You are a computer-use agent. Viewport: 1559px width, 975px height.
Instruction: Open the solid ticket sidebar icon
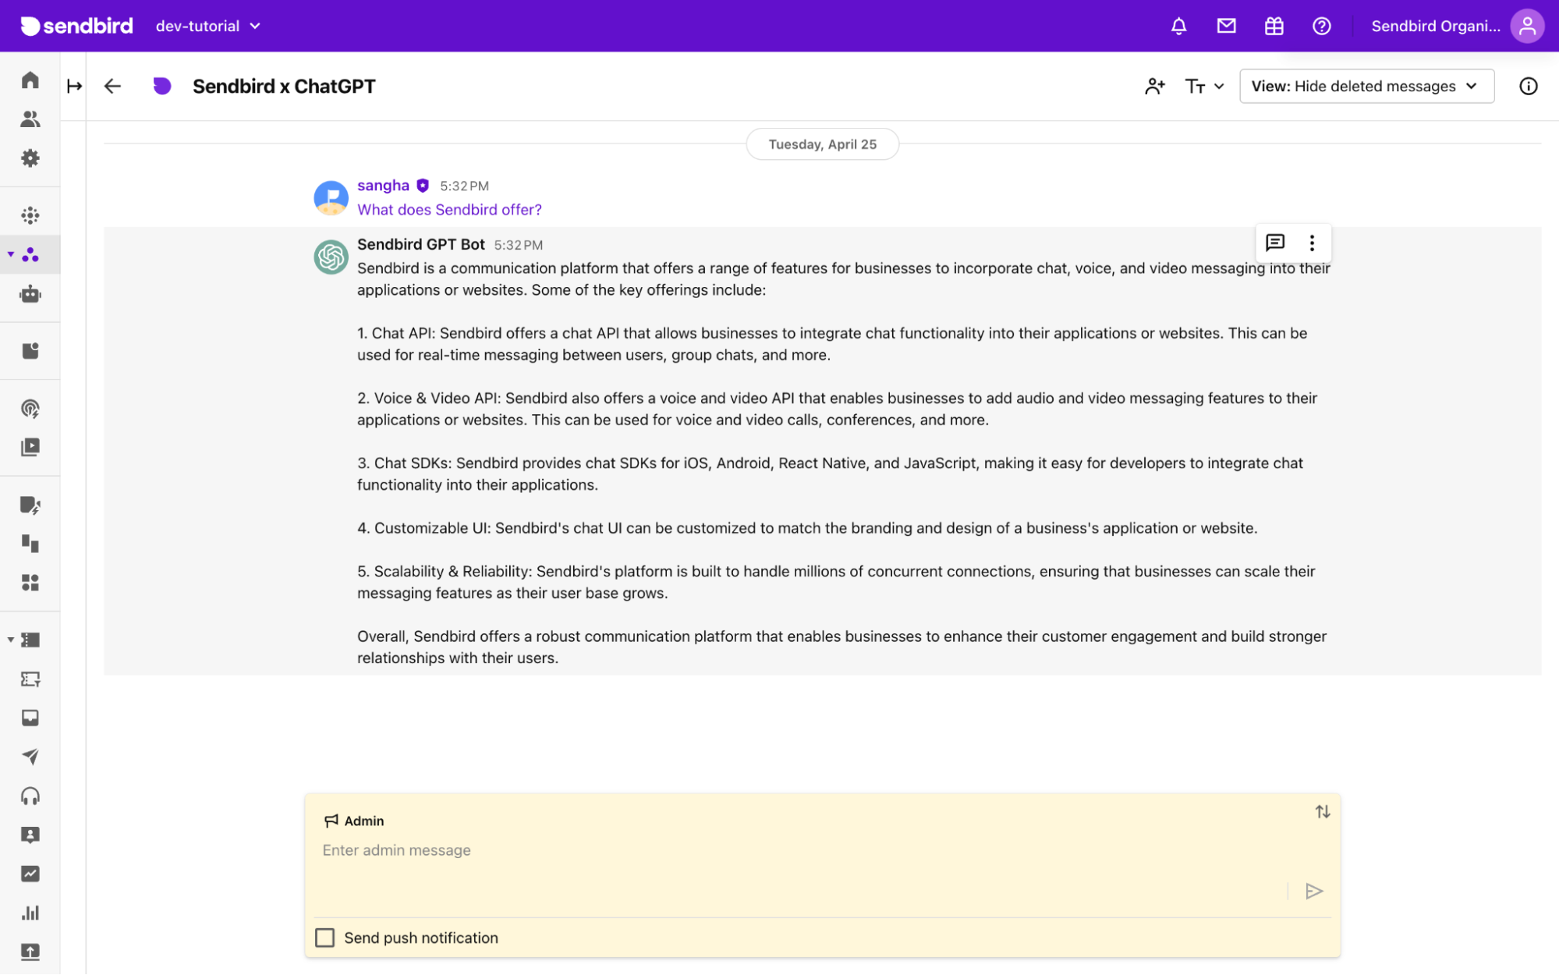[x=30, y=640]
